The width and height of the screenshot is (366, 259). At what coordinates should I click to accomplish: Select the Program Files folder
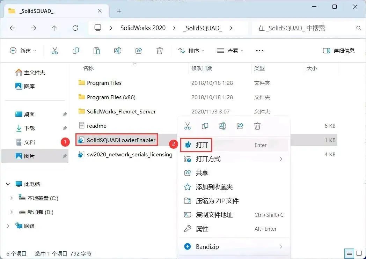(104, 83)
